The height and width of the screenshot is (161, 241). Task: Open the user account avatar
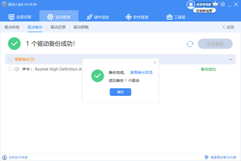click(191, 4)
